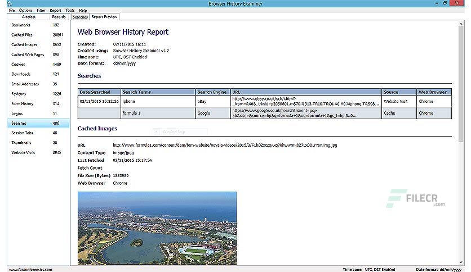Click the eBay search engine cell
Viewport: 471px width, 272px height.
[213, 101]
